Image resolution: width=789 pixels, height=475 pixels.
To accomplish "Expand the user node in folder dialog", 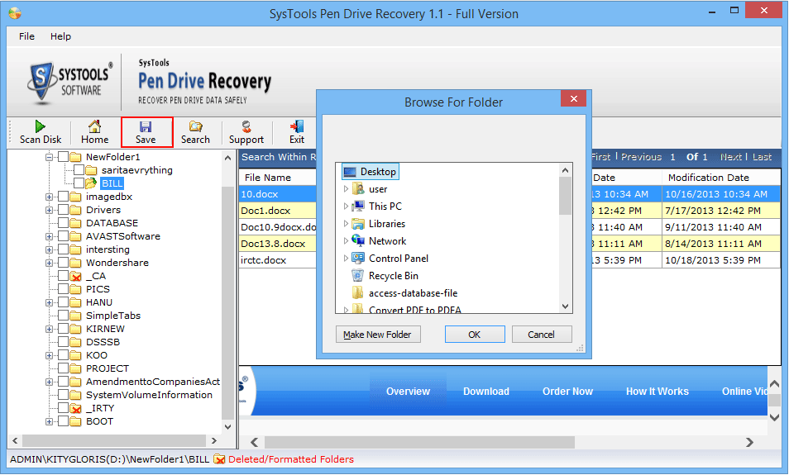I will (x=346, y=189).
